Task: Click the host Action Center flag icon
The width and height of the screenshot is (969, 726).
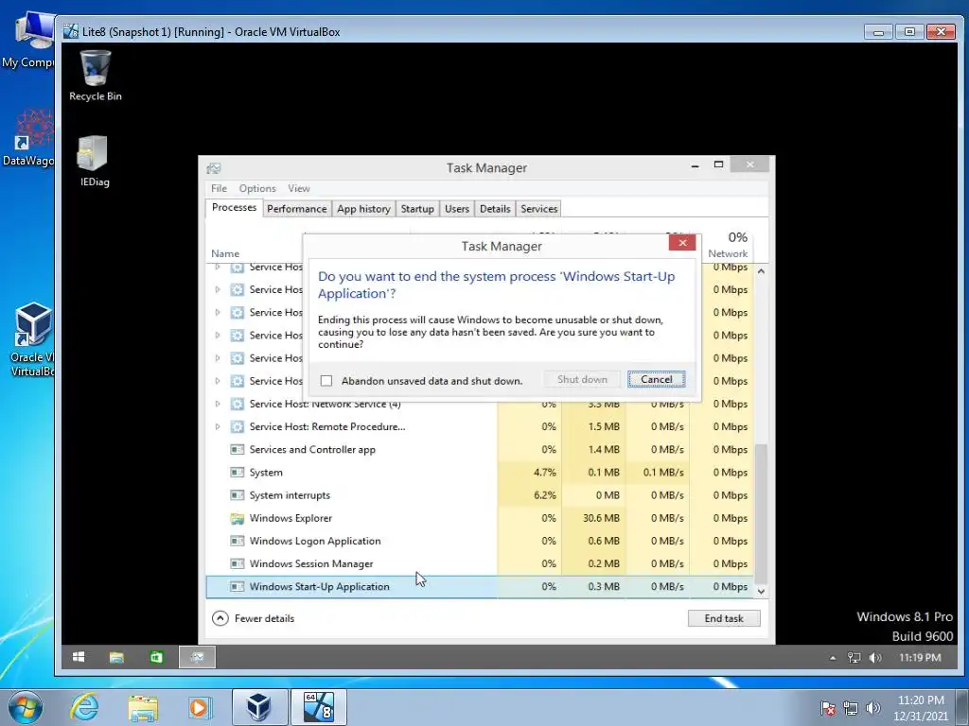Action: 828,707
